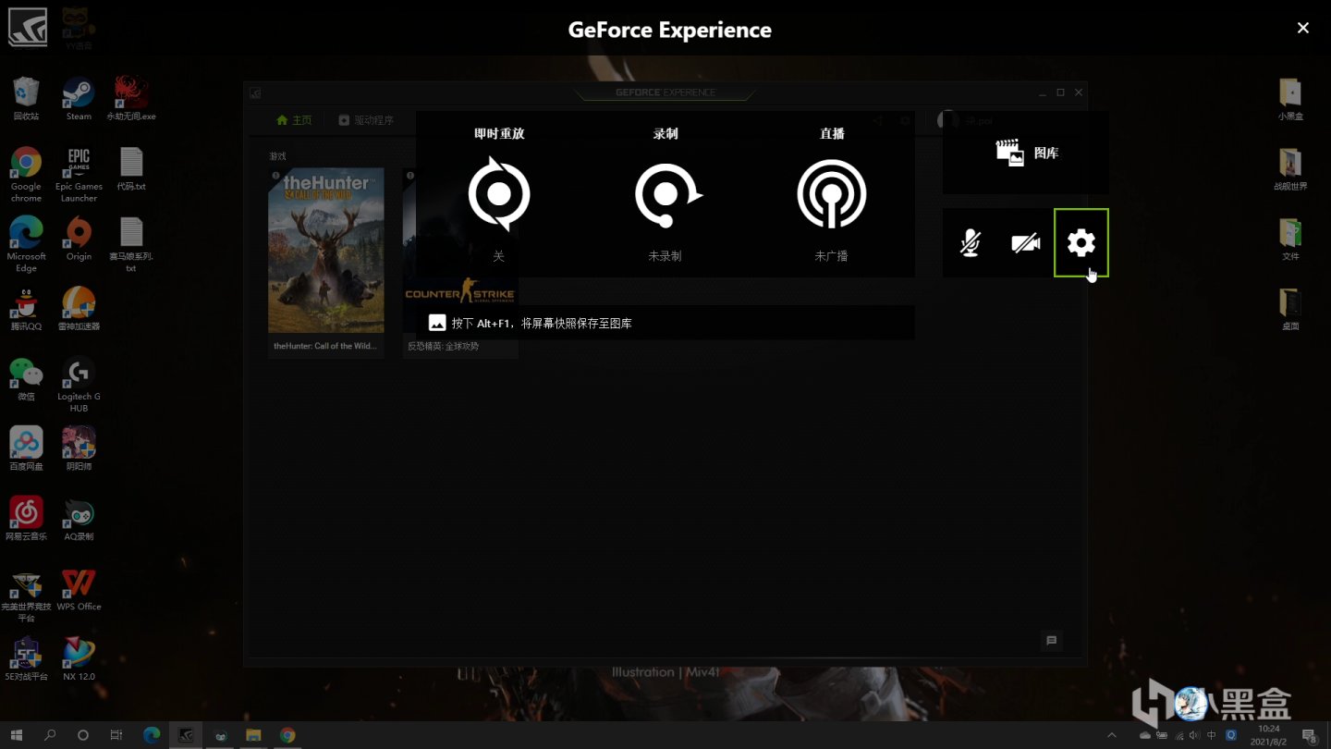Select the 回收站 recycle bin icon
This screenshot has height=749, width=1331.
26,98
